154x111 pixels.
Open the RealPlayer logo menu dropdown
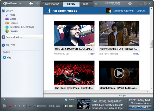pyautogui.click(x=20, y=4)
